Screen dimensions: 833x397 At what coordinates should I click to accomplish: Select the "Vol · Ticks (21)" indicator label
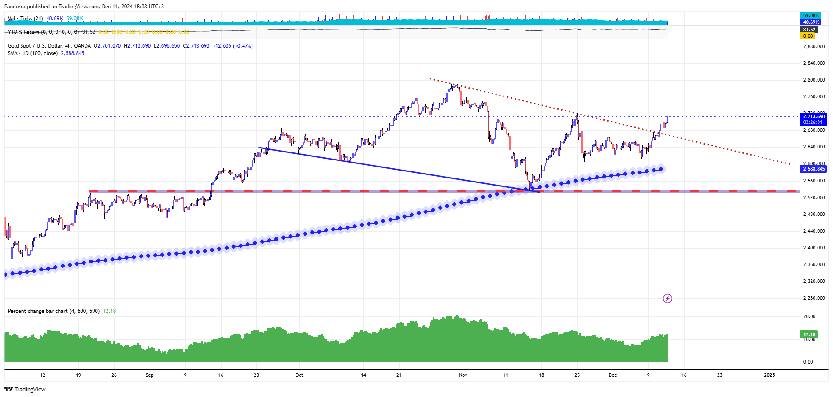(26, 19)
